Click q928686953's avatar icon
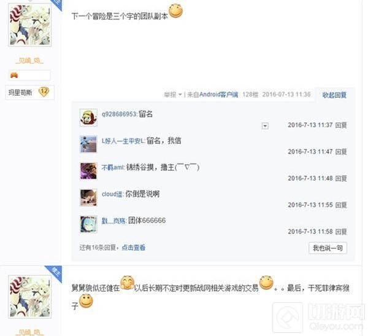 (x=88, y=117)
